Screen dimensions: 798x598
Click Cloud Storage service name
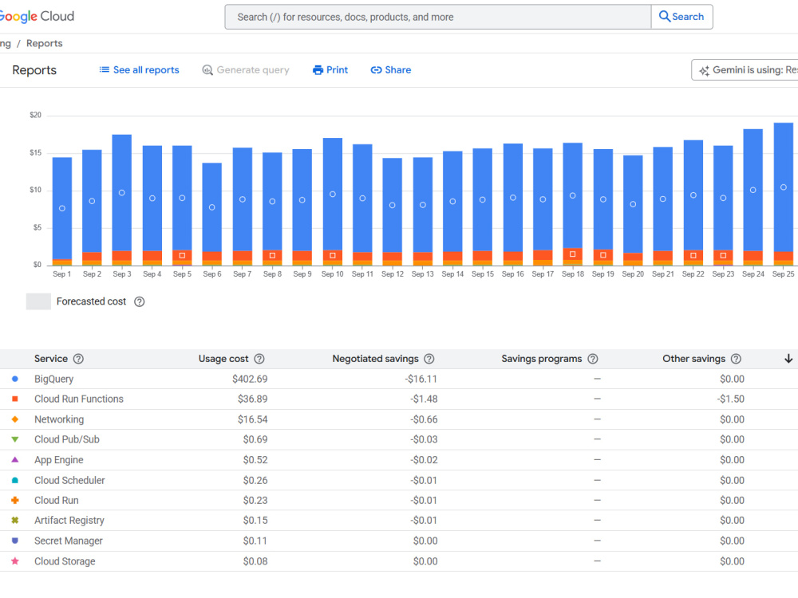click(x=65, y=561)
